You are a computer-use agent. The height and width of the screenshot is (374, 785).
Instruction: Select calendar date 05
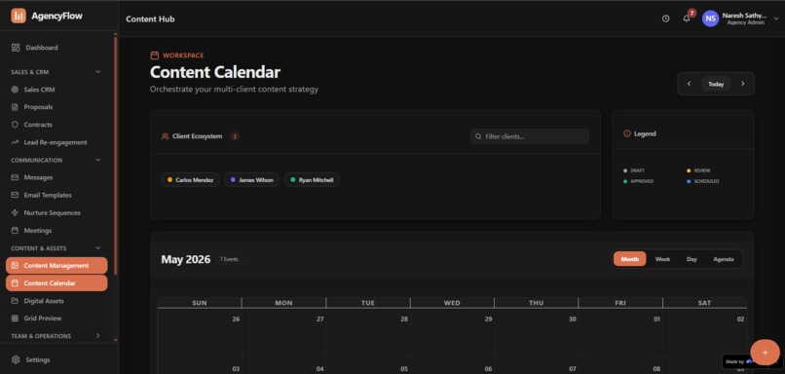[x=404, y=369]
